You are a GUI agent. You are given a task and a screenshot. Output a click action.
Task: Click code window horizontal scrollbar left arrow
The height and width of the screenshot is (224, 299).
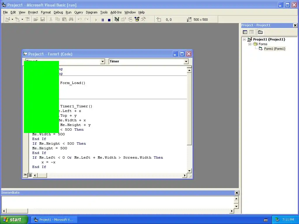(35, 175)
